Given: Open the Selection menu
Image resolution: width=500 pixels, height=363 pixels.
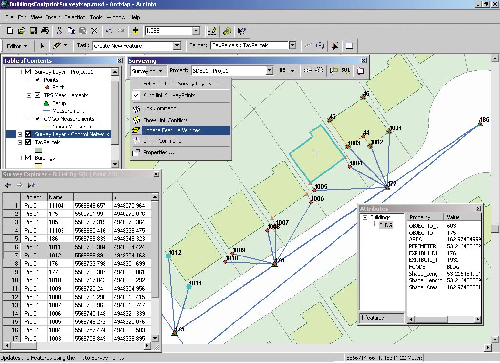Looking at the screenshot, I should point(75,17).
